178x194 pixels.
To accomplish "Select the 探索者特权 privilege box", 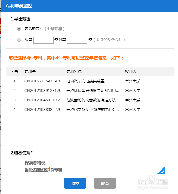I will click(x=93, y=166).
